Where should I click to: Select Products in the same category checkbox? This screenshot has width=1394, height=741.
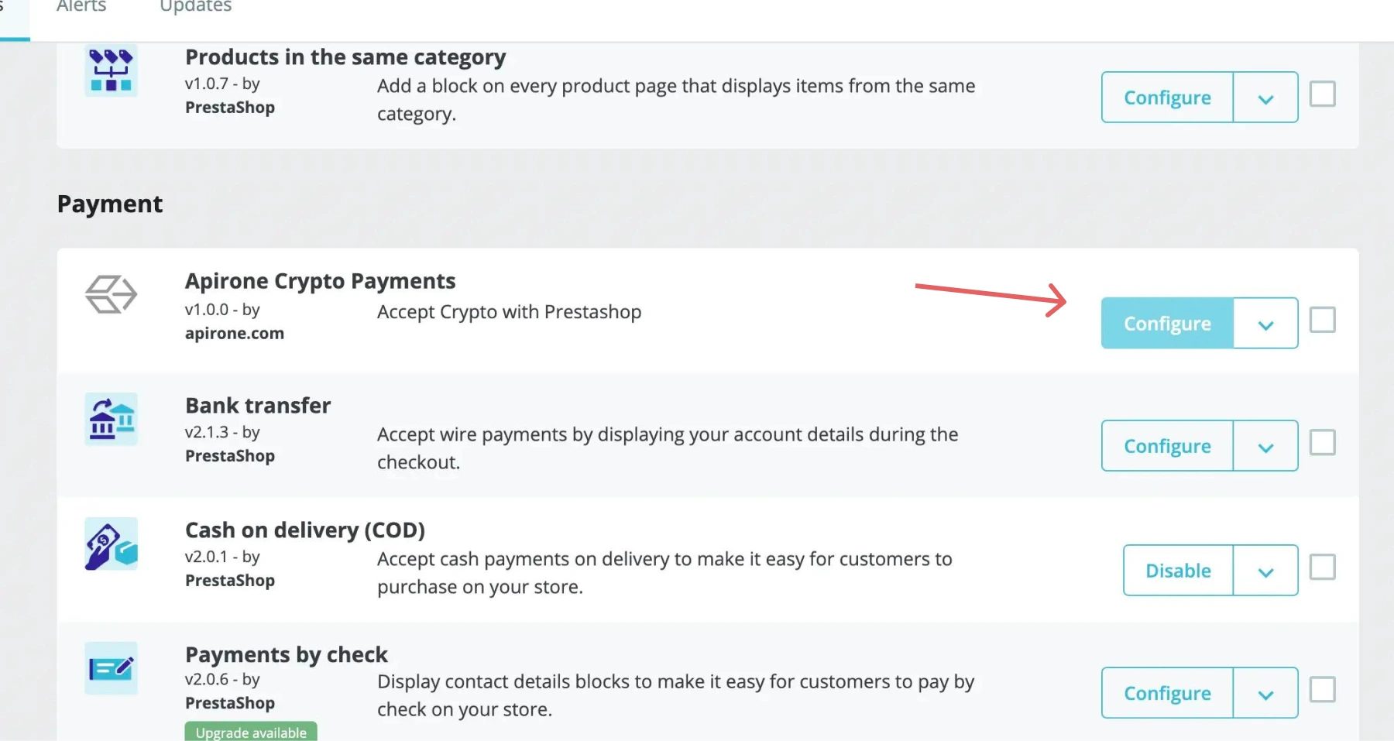pyautogui.click(x=1322, y=94)
